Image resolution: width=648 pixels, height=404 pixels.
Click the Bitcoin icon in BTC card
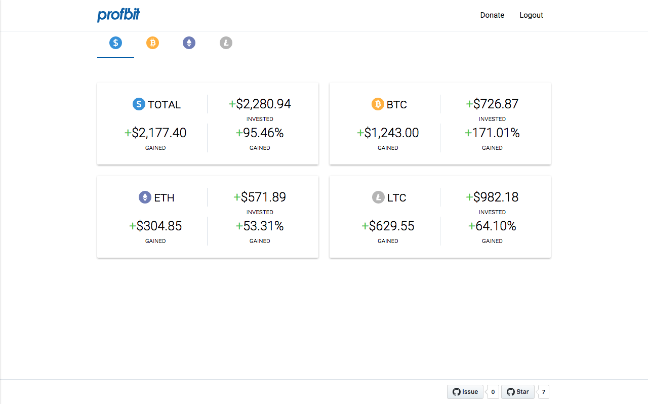(x=378, y=104)
